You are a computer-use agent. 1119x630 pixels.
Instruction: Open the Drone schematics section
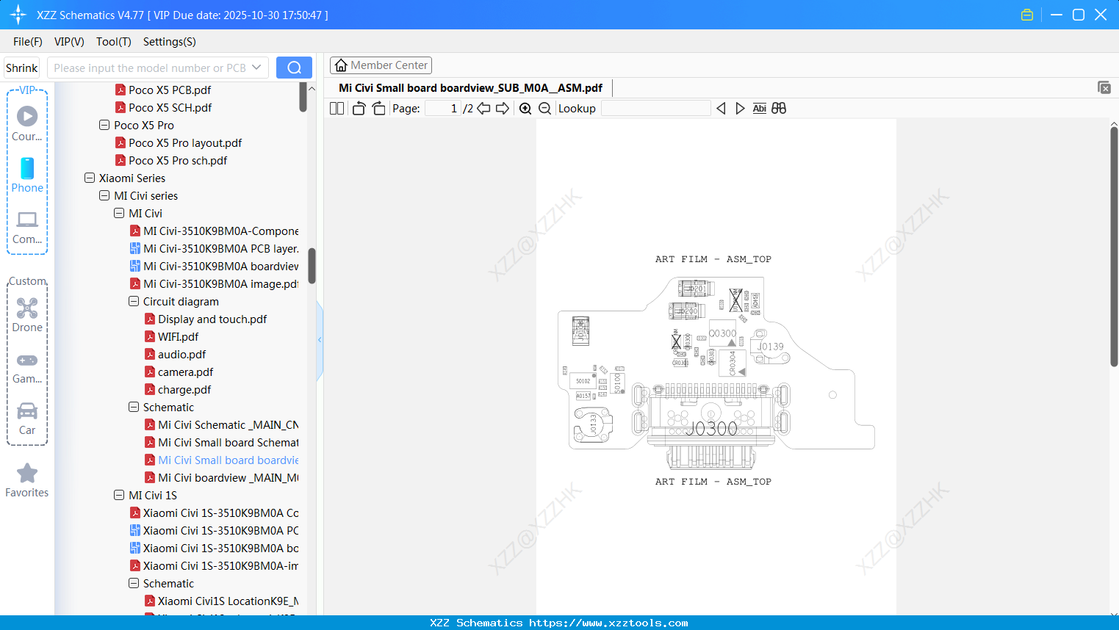pyautogui.click(x=26, y=314)
